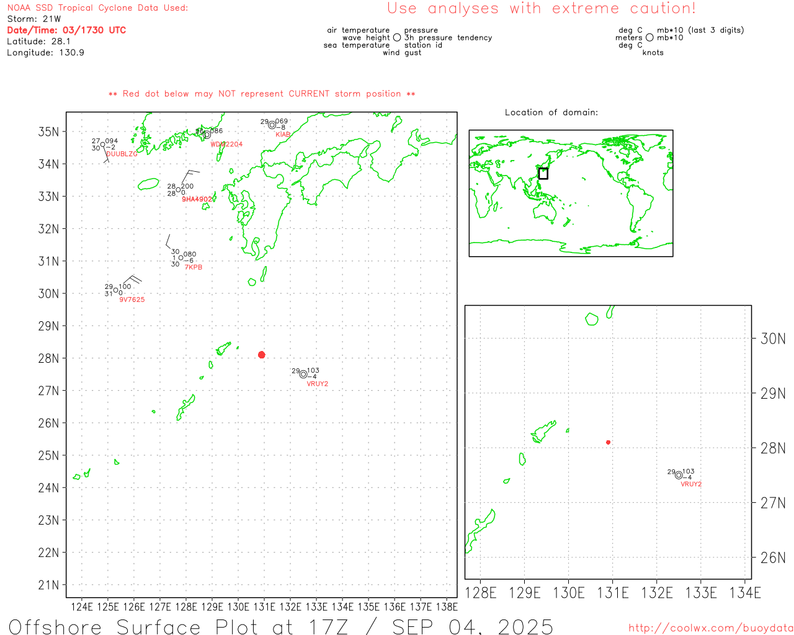Click the DUUBLZG station circle marker
The width and height of the screenshot is (794, 635).
point(103,144)
